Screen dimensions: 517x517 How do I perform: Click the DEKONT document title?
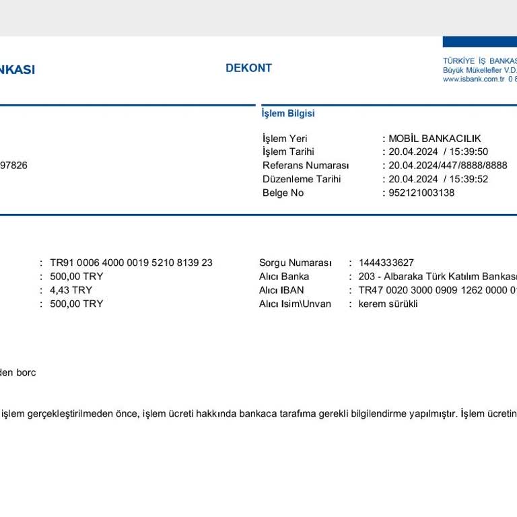(248, 68)
